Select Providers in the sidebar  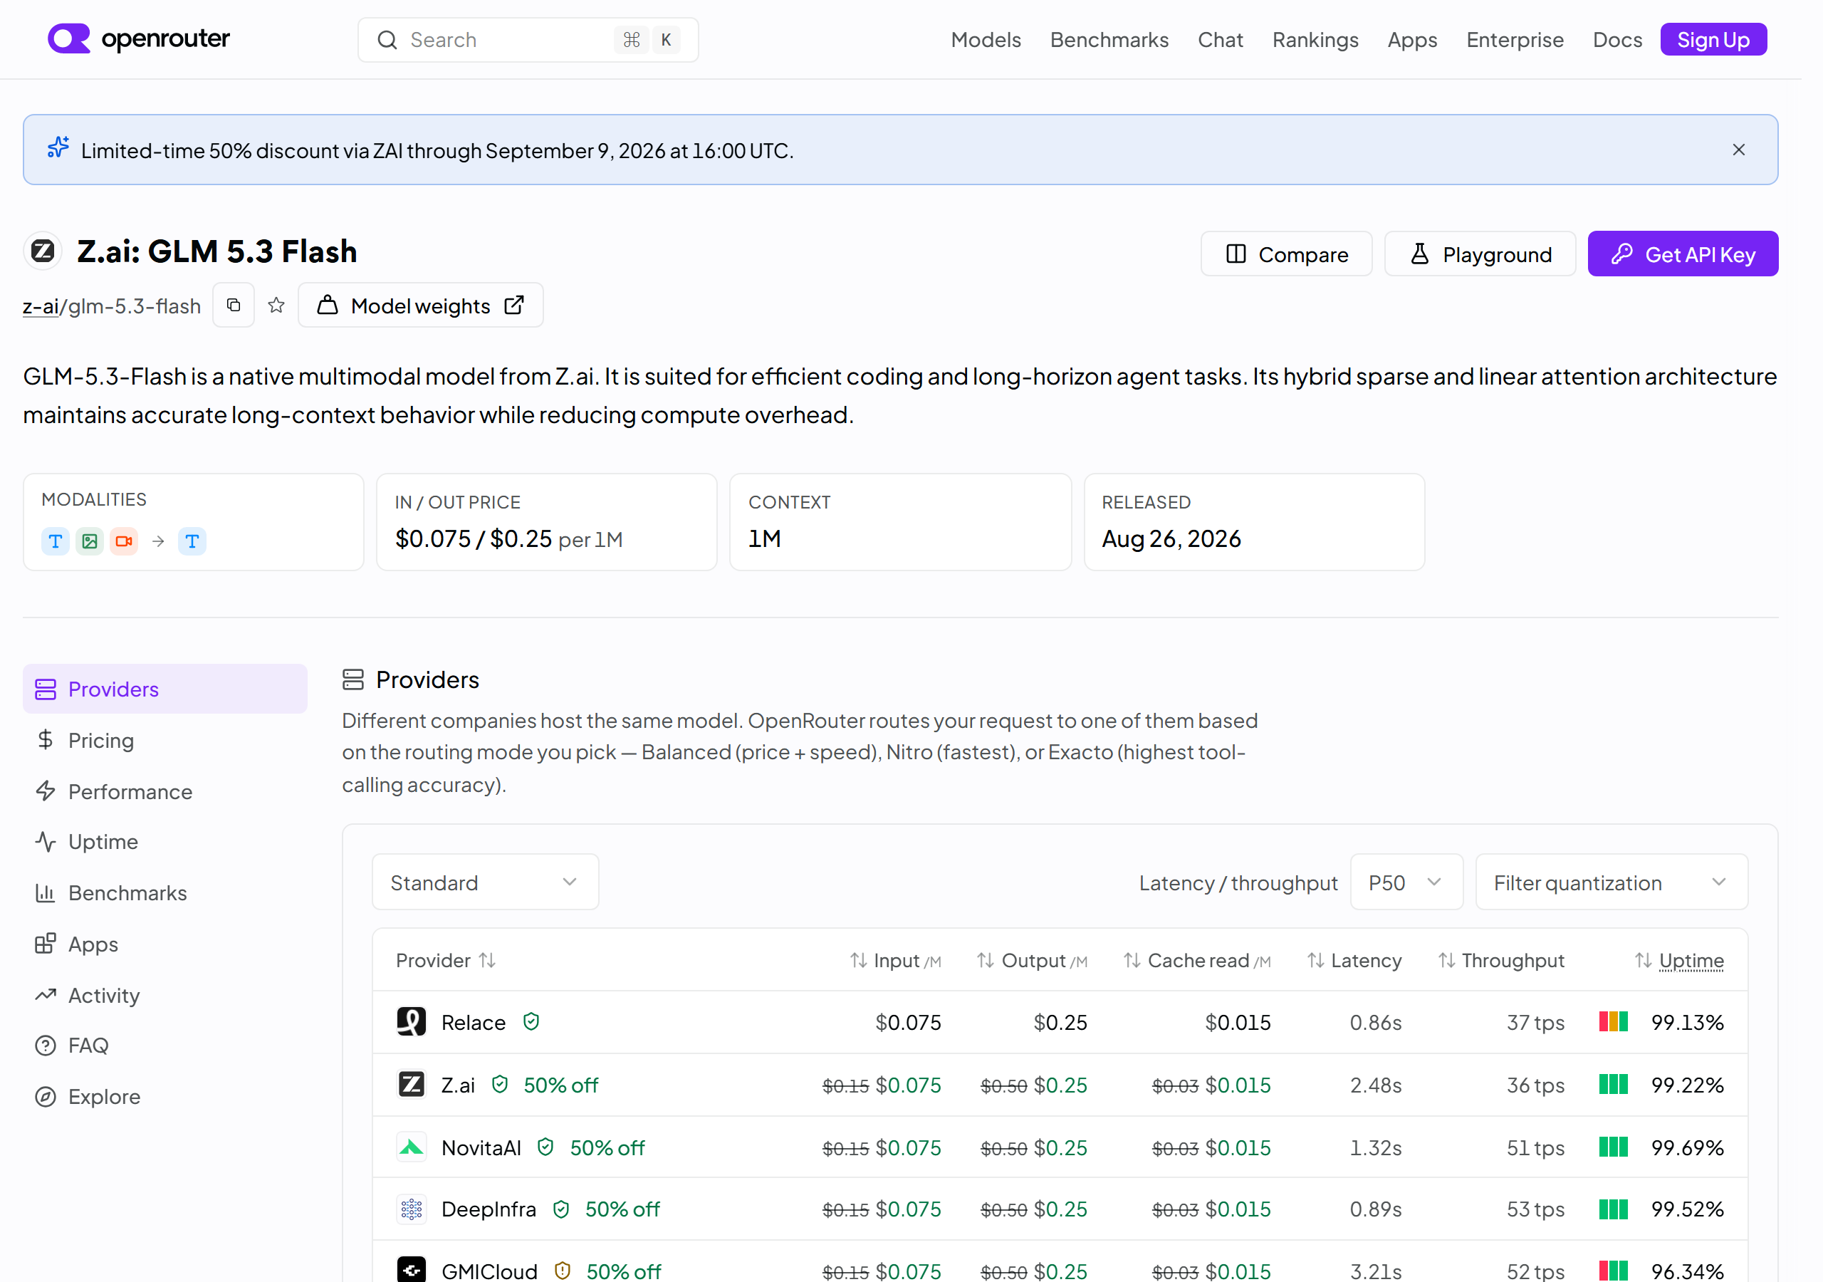pos(165,689)
